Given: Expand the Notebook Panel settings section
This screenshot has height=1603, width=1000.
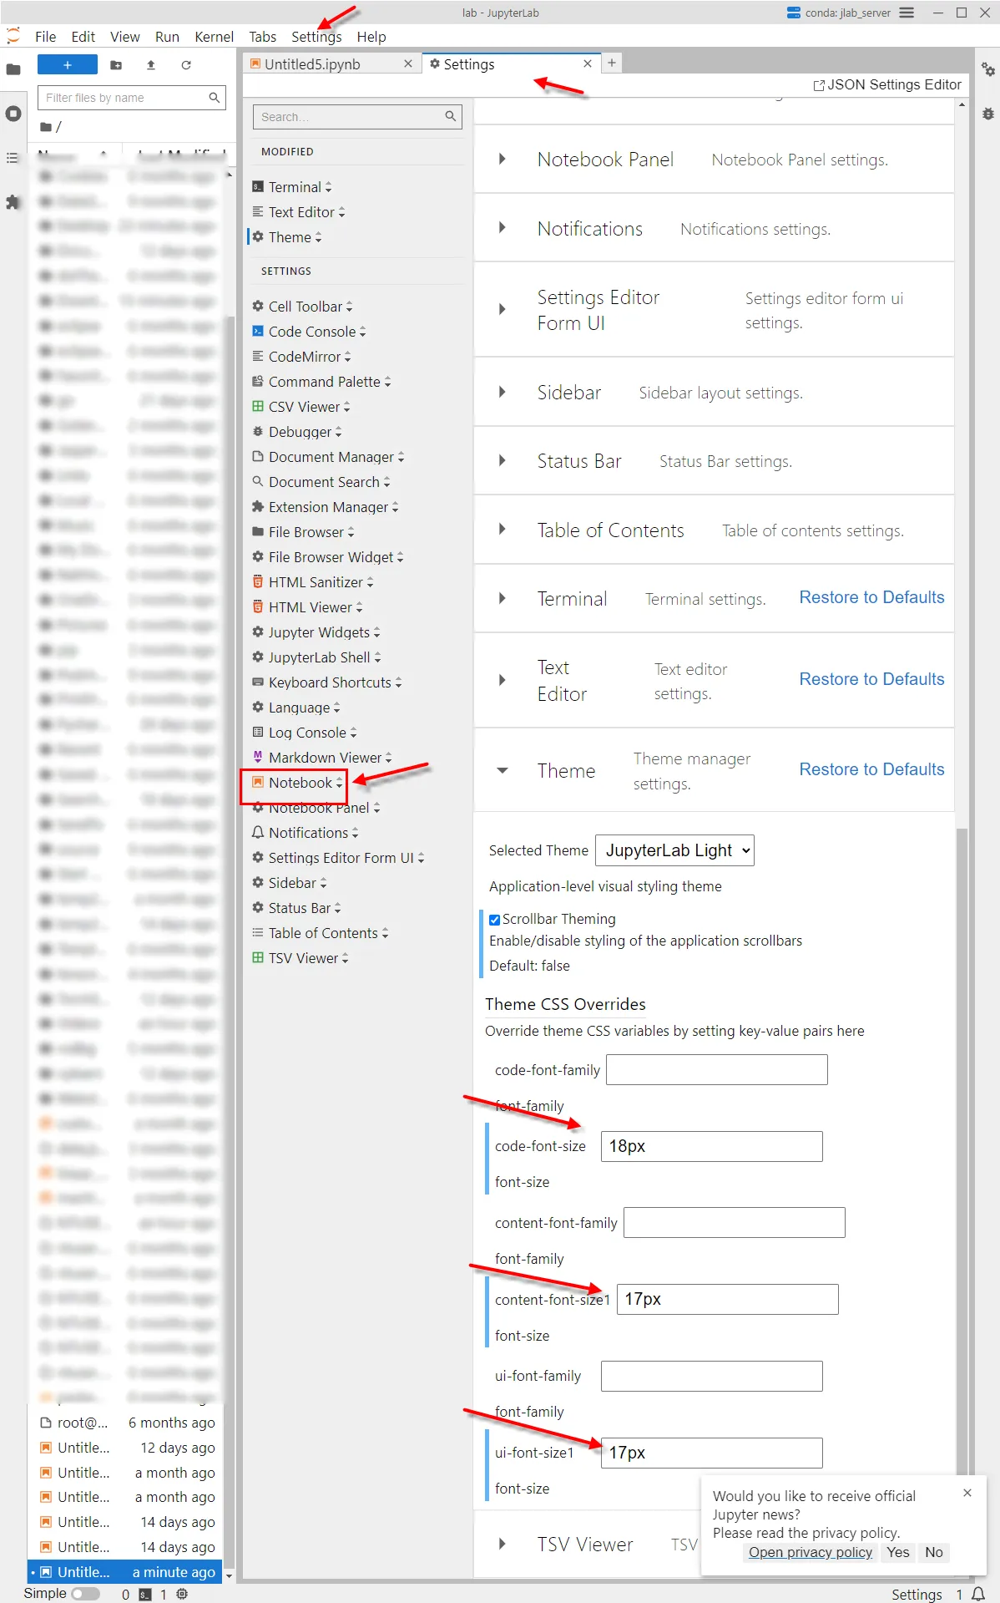Looking at the screenshot, I should (x=502, y=160).
